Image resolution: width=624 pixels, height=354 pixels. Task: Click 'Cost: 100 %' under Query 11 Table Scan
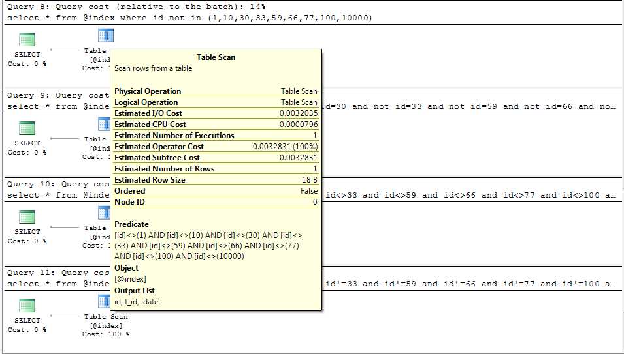[106, 334]
